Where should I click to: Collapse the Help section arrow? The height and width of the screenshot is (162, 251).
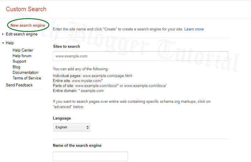coord(3,43)
